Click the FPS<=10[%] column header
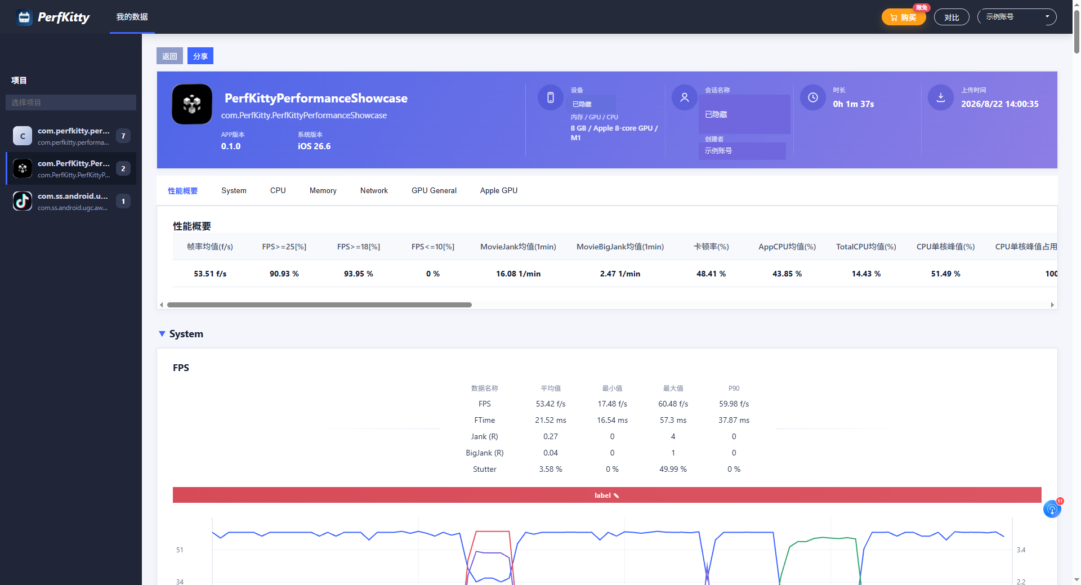The height and width of the screenshot is (585, 1081). 433,247
